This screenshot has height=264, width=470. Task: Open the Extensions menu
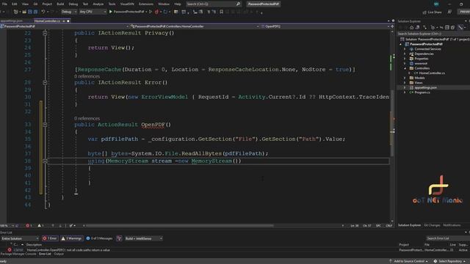pos(146,4)
